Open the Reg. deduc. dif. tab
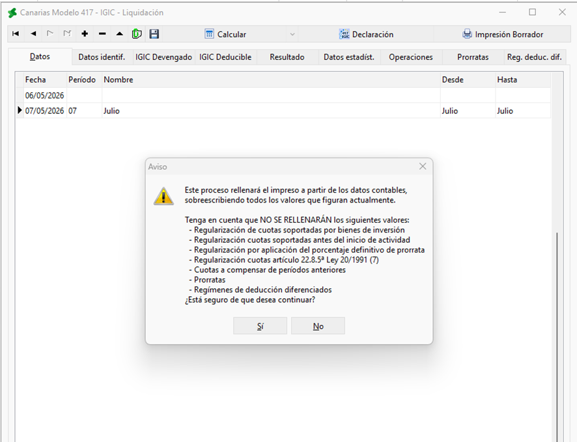577x442 pixels. coord(534,57)
